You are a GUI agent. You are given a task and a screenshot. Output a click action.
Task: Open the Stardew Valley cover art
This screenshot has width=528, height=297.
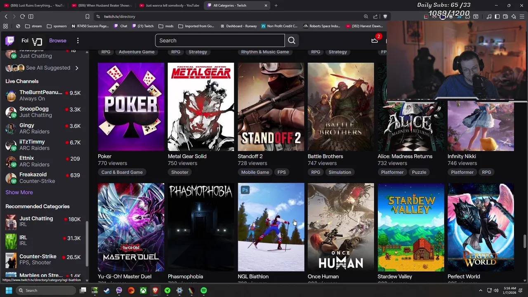click(411, 227)
